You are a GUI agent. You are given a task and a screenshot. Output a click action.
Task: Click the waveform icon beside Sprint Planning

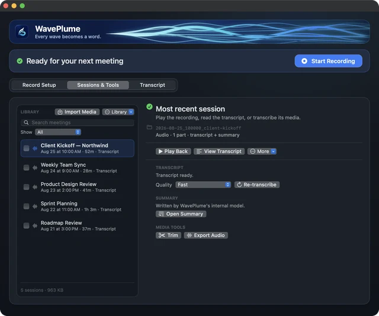coord(35,207)
